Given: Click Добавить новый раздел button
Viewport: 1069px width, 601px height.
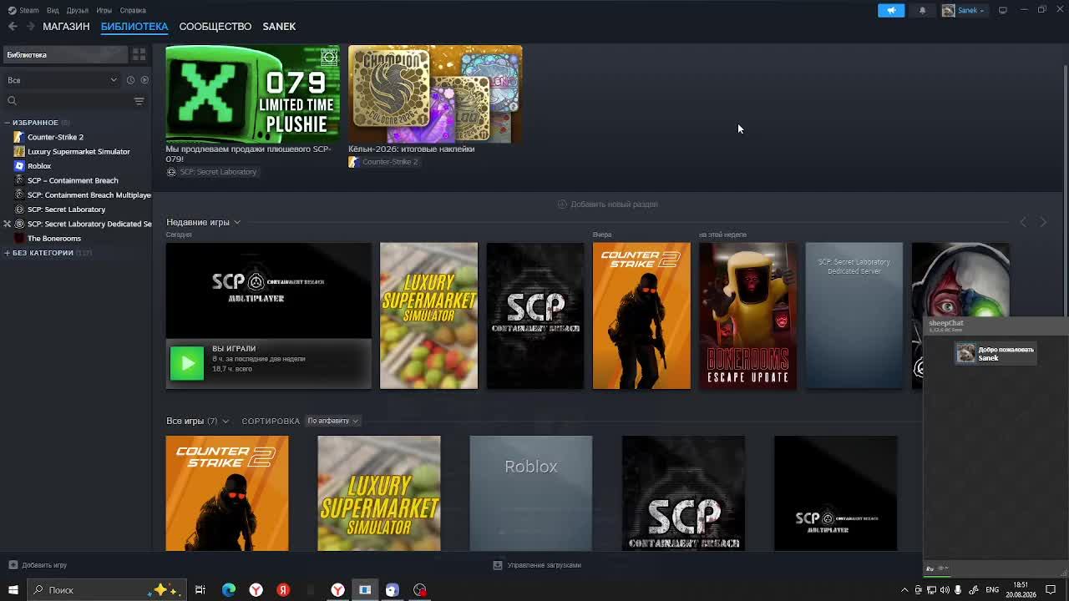Looking at the screenshot, I should 607,205.
